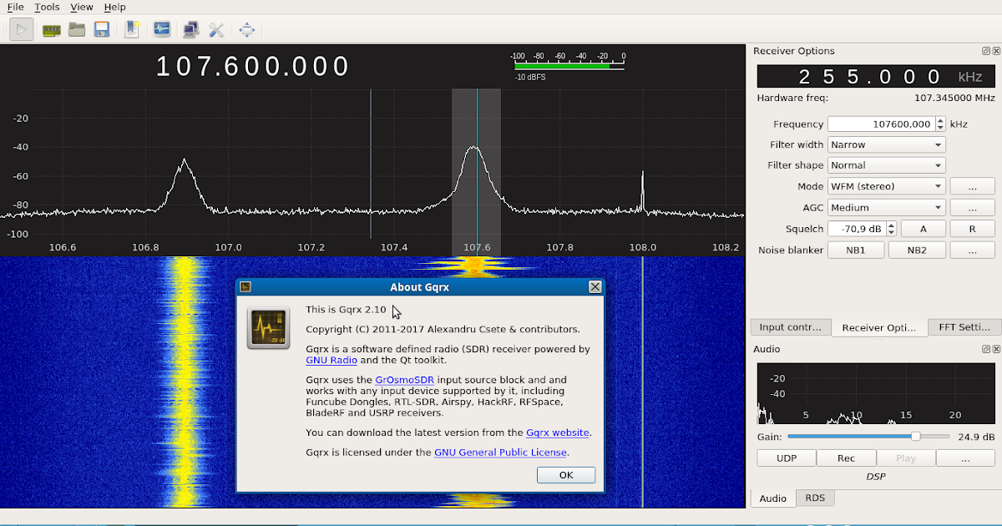Change Mode via the WFM (stereo) dropdown
This screenshot has width=1002, height=526.
[x=886, y=186]
